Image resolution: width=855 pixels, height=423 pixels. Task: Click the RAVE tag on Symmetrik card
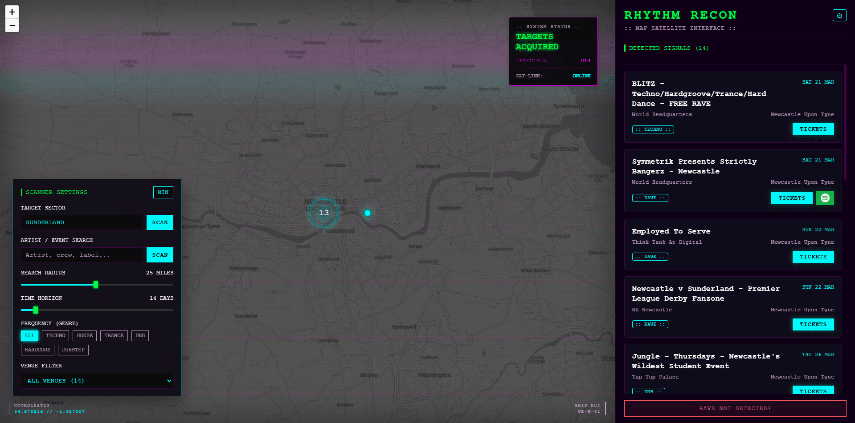(650, 198)
